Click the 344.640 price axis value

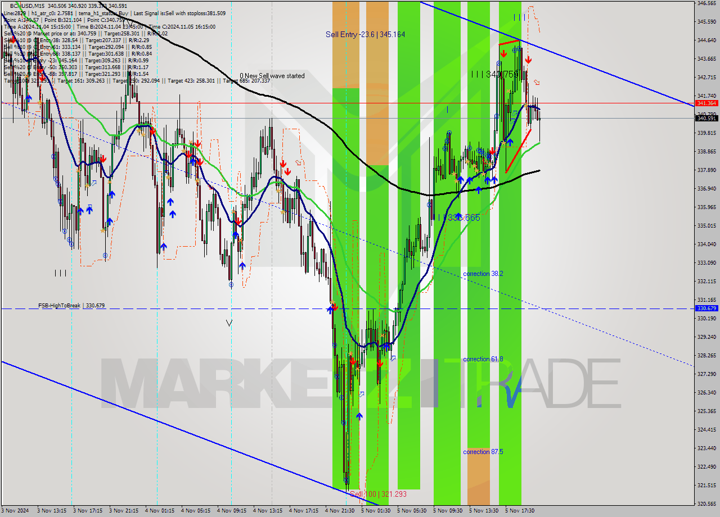[706, 40]
